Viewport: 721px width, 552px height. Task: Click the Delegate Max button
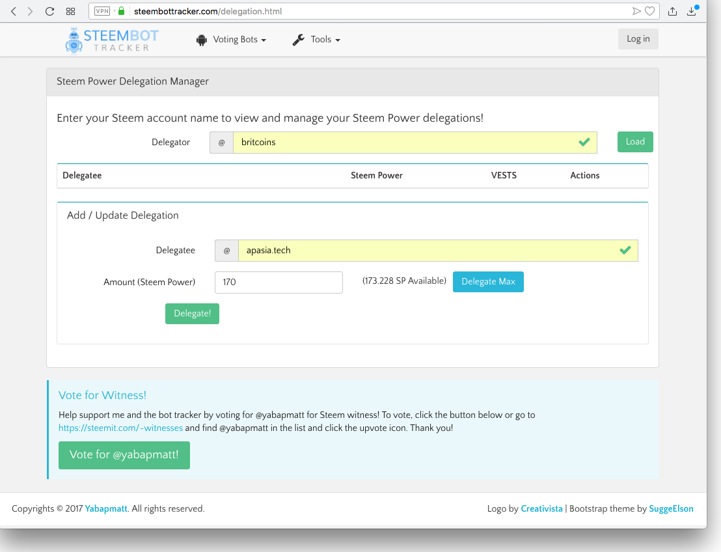click(488, 281)
